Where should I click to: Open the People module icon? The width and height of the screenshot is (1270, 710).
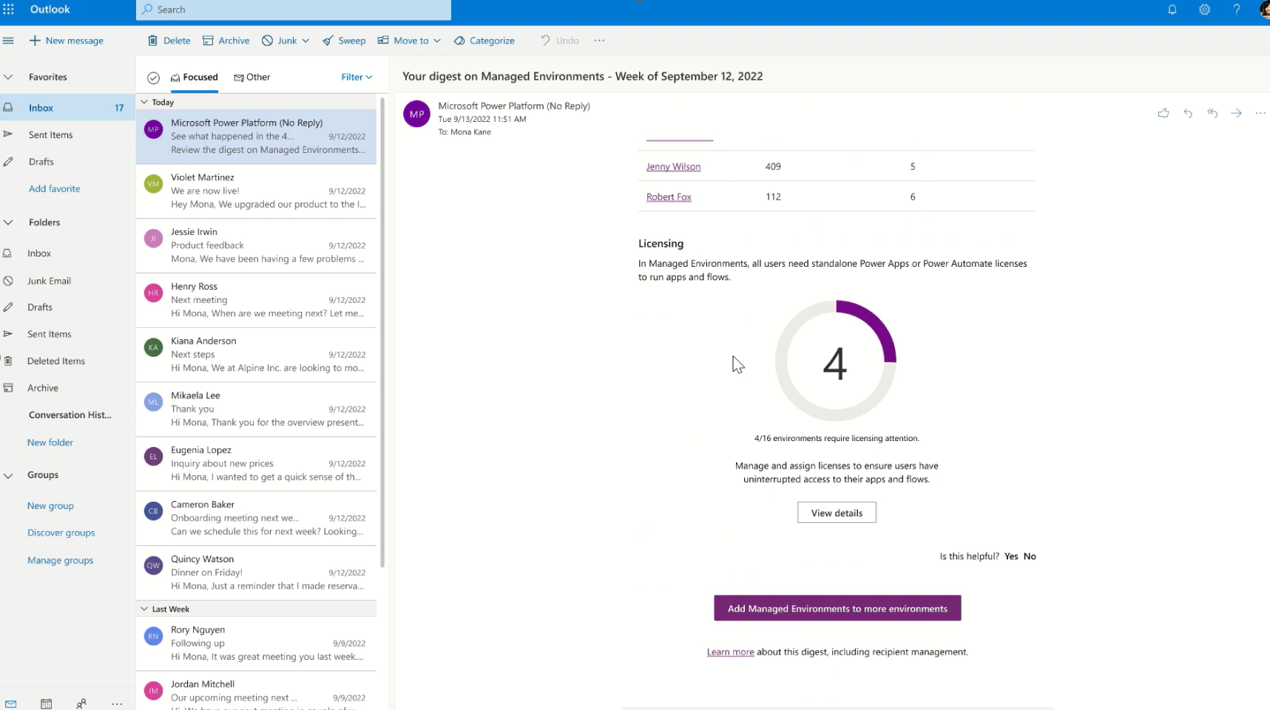[x=81, y=704]
